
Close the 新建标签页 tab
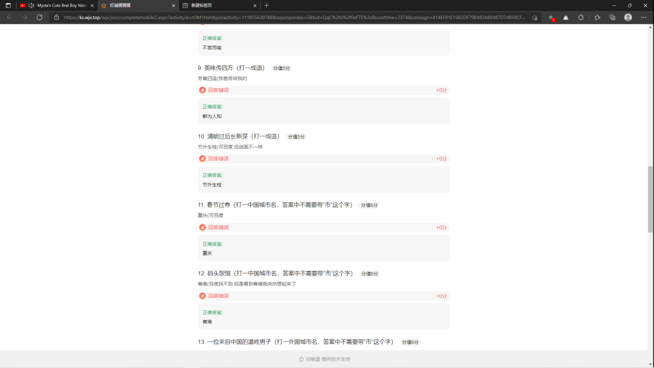(x=255, y=5)
